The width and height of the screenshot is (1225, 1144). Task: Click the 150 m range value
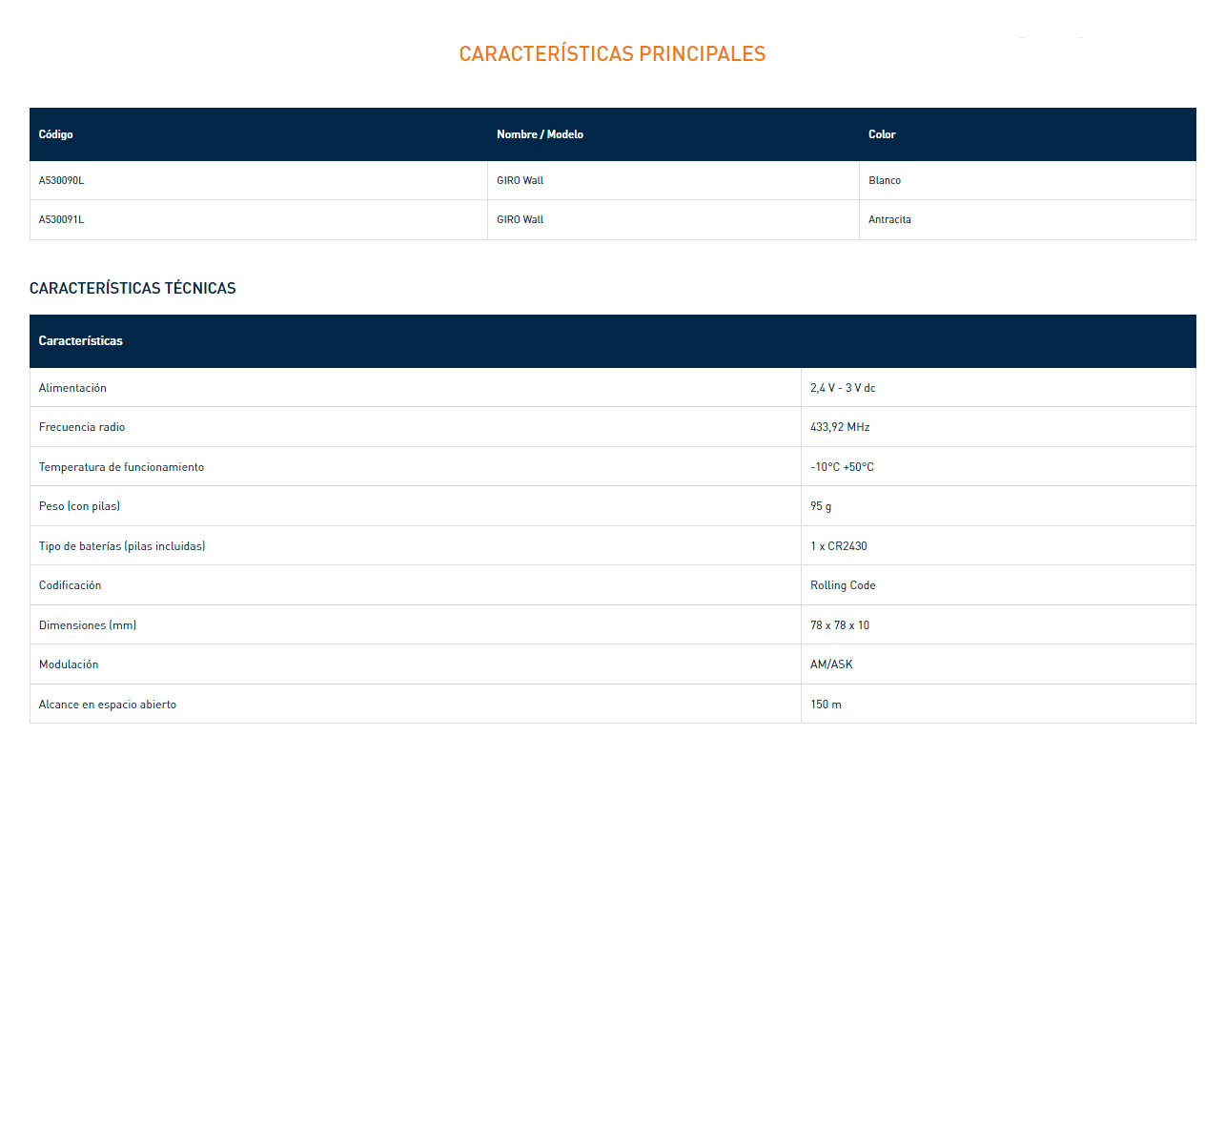point(826,705)
